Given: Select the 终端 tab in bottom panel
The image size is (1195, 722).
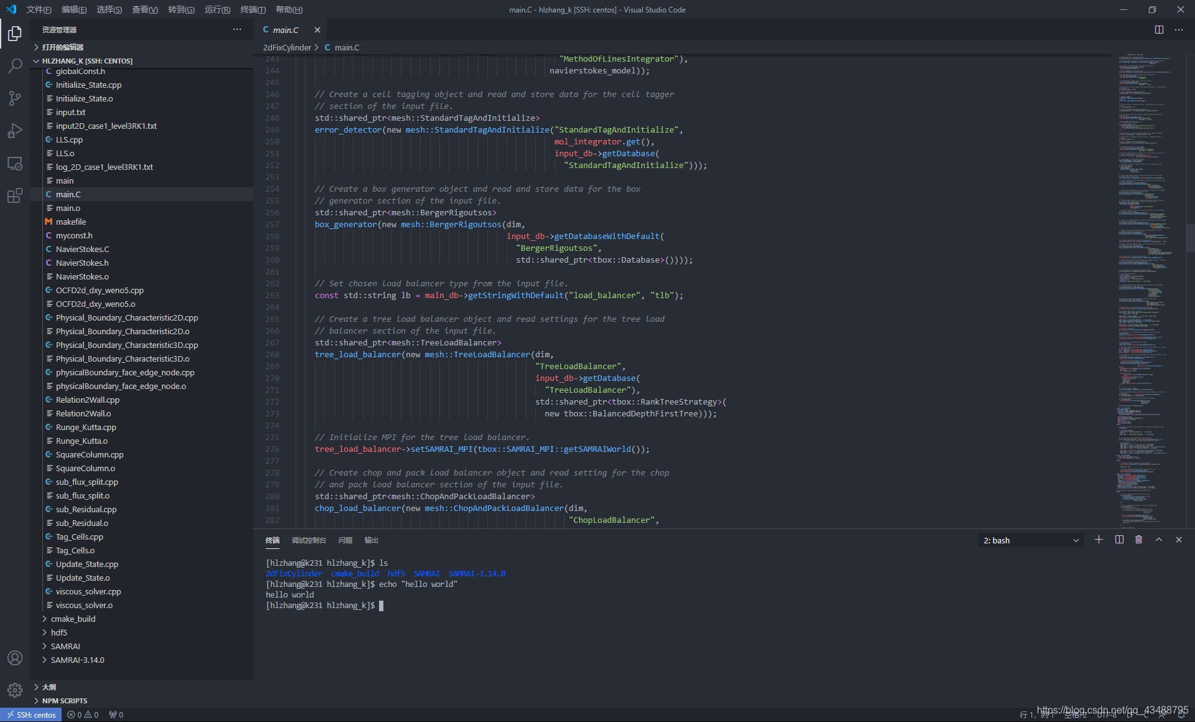Looking at the screenshot, I should pos(275,540).
